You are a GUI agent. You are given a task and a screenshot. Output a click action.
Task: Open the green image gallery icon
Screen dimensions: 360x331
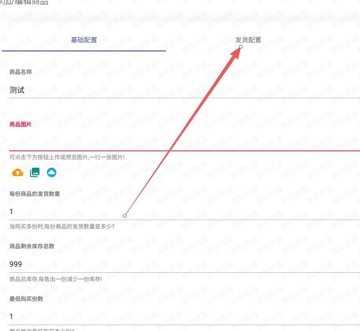[x=35, y=172]
